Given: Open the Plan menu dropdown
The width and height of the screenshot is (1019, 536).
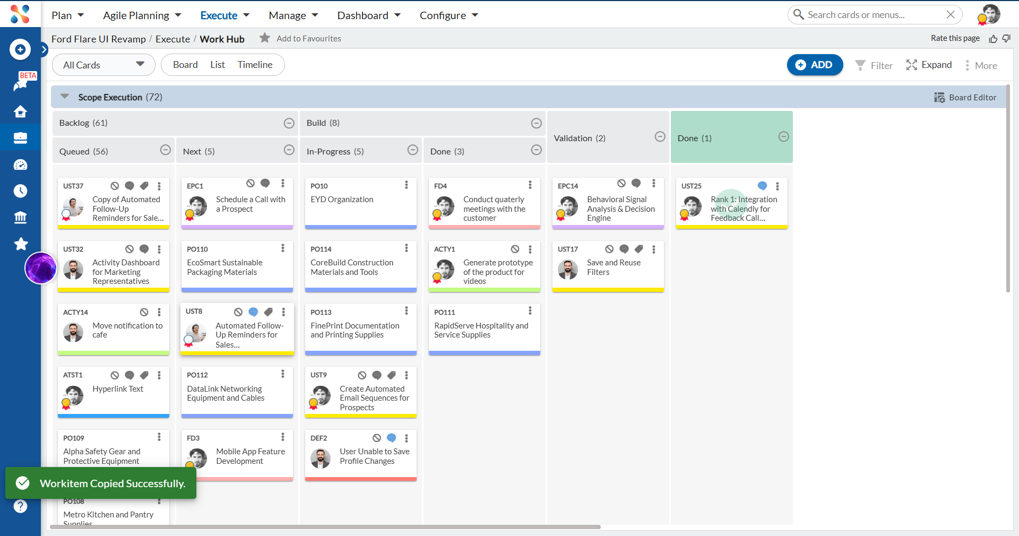Looking at the screenshot, I should [x=67, y=15].
